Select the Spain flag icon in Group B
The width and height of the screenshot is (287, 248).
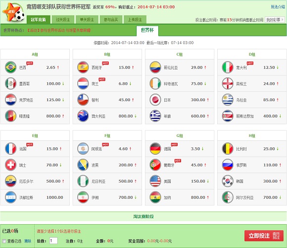click(x=83, y=67)
